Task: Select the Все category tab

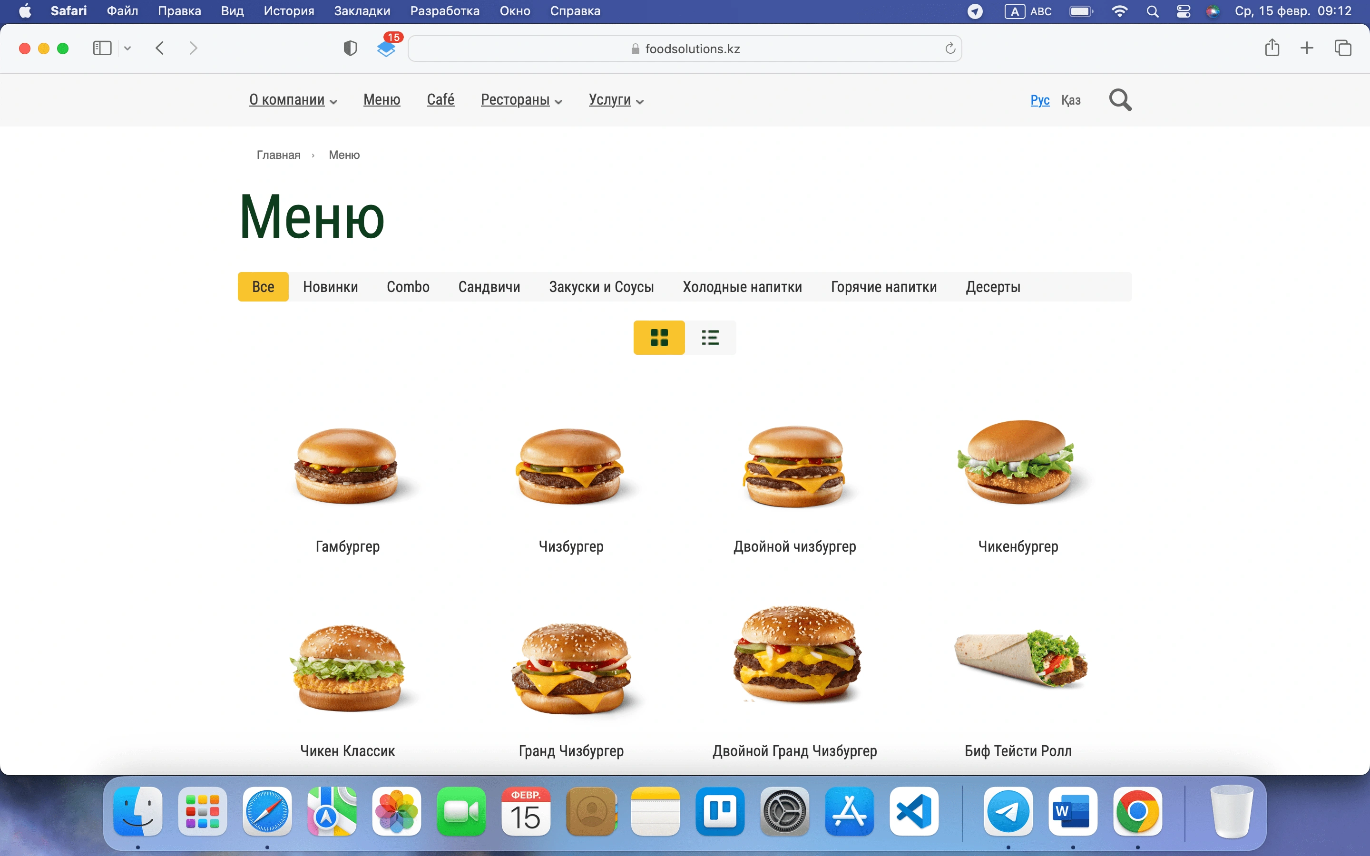Action: coord(263,287)
